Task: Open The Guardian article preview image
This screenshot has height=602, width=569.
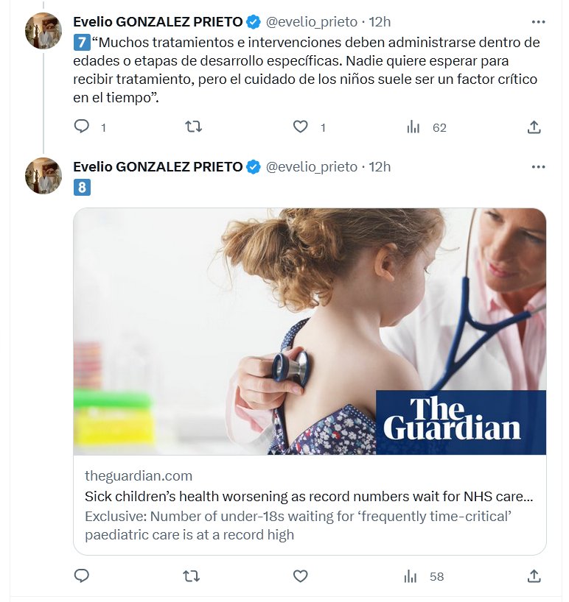Action: click(310, 331)
